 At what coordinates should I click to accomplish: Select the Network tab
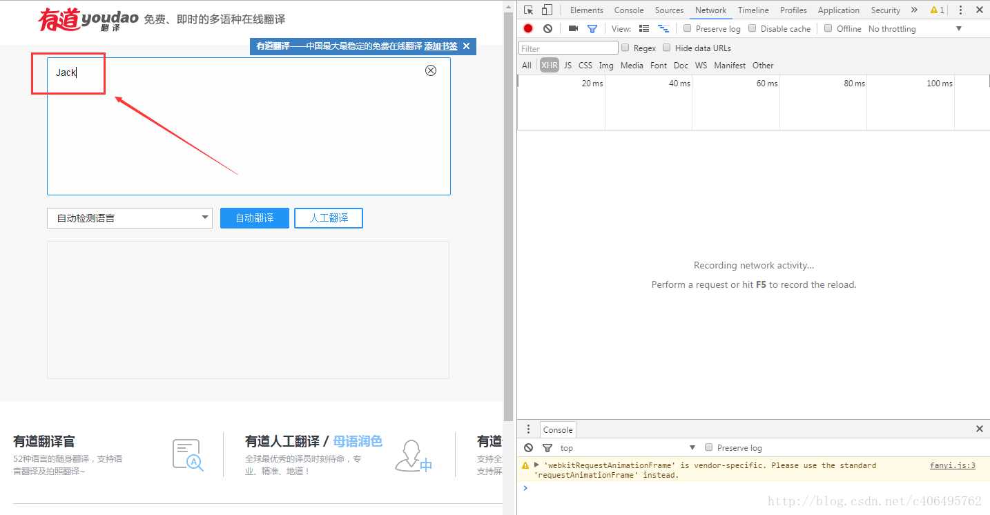pos(710,10)
